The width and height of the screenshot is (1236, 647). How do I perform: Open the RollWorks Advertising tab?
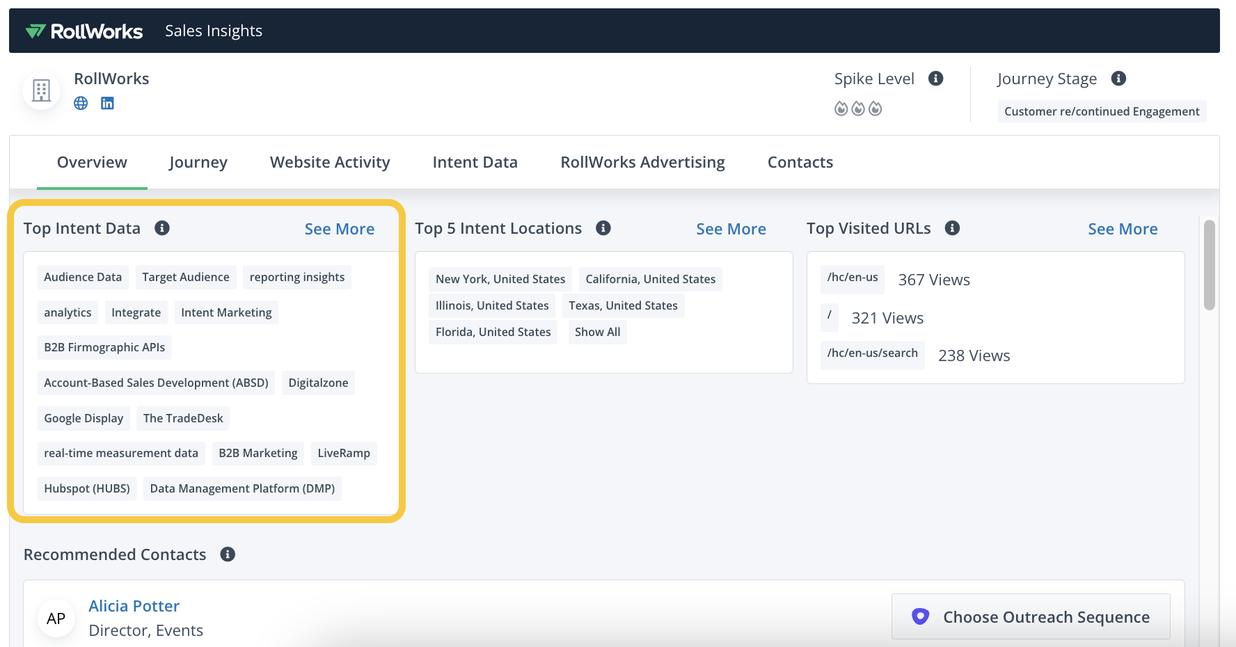(x=642, y=162)
